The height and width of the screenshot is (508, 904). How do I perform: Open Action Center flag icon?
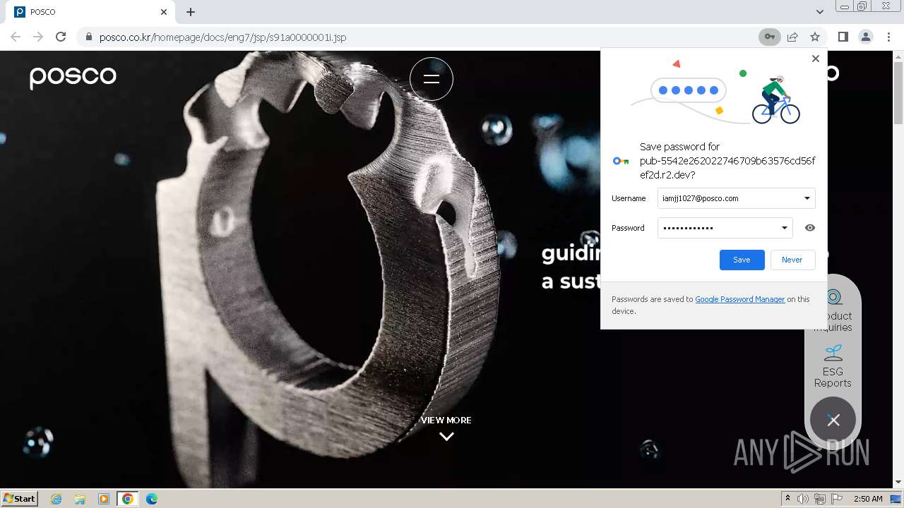837,499
